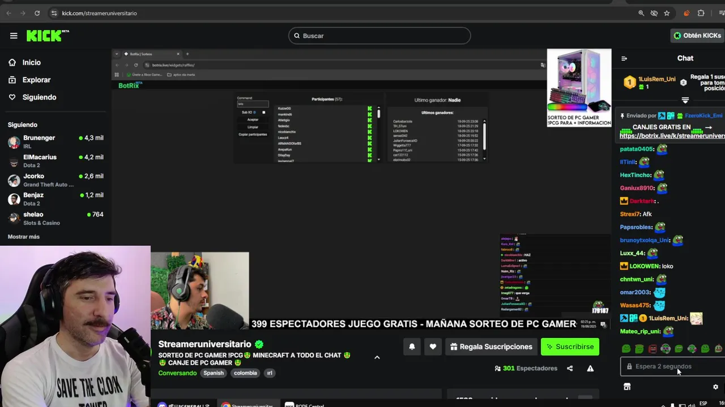Open the Kick hamburger menu
The height and width of the screenshot is (407, 725).
tap(14, 36)
